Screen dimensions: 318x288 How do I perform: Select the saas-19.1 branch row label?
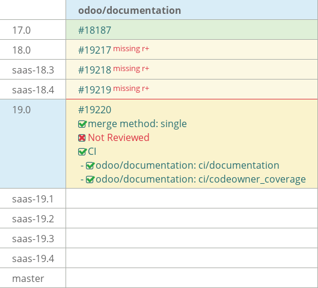tap(32, 199)
